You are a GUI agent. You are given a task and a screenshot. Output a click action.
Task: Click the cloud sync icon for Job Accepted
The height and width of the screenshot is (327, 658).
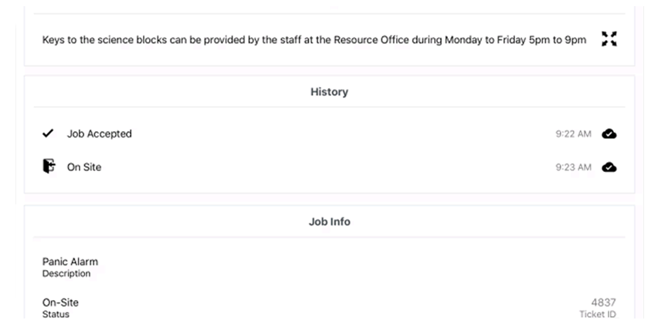(609, 133)
